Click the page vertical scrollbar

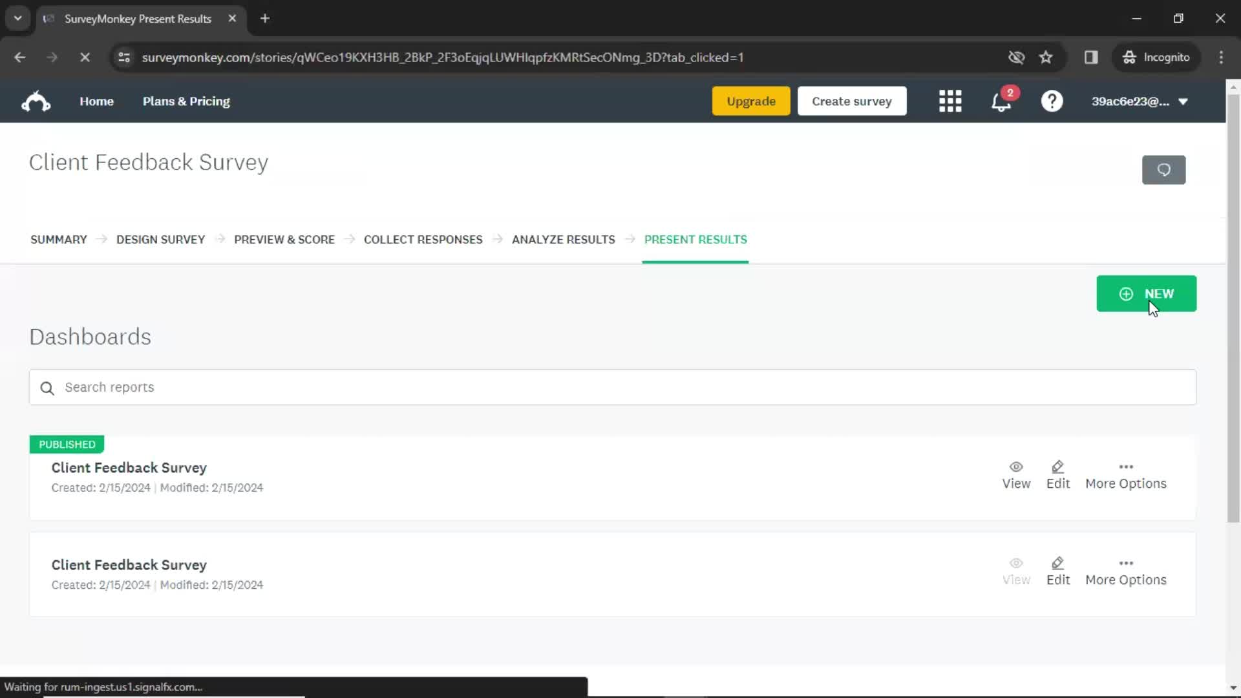1233,308
